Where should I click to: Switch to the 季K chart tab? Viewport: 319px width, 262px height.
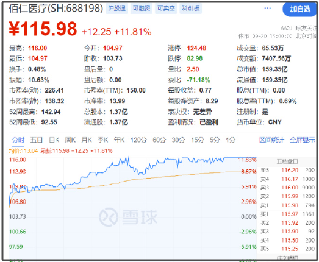pos(102,140)
